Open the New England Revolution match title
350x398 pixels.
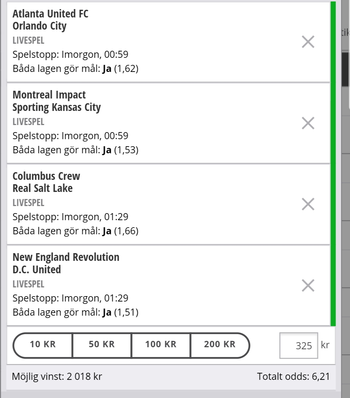[x=66, y=263]
